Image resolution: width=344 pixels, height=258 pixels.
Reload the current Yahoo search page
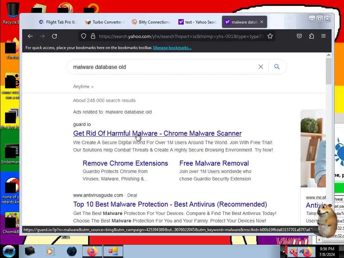pos(54,36)
